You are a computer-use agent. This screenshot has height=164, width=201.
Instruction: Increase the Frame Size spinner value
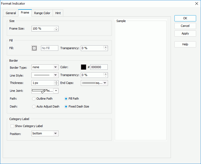56,27
